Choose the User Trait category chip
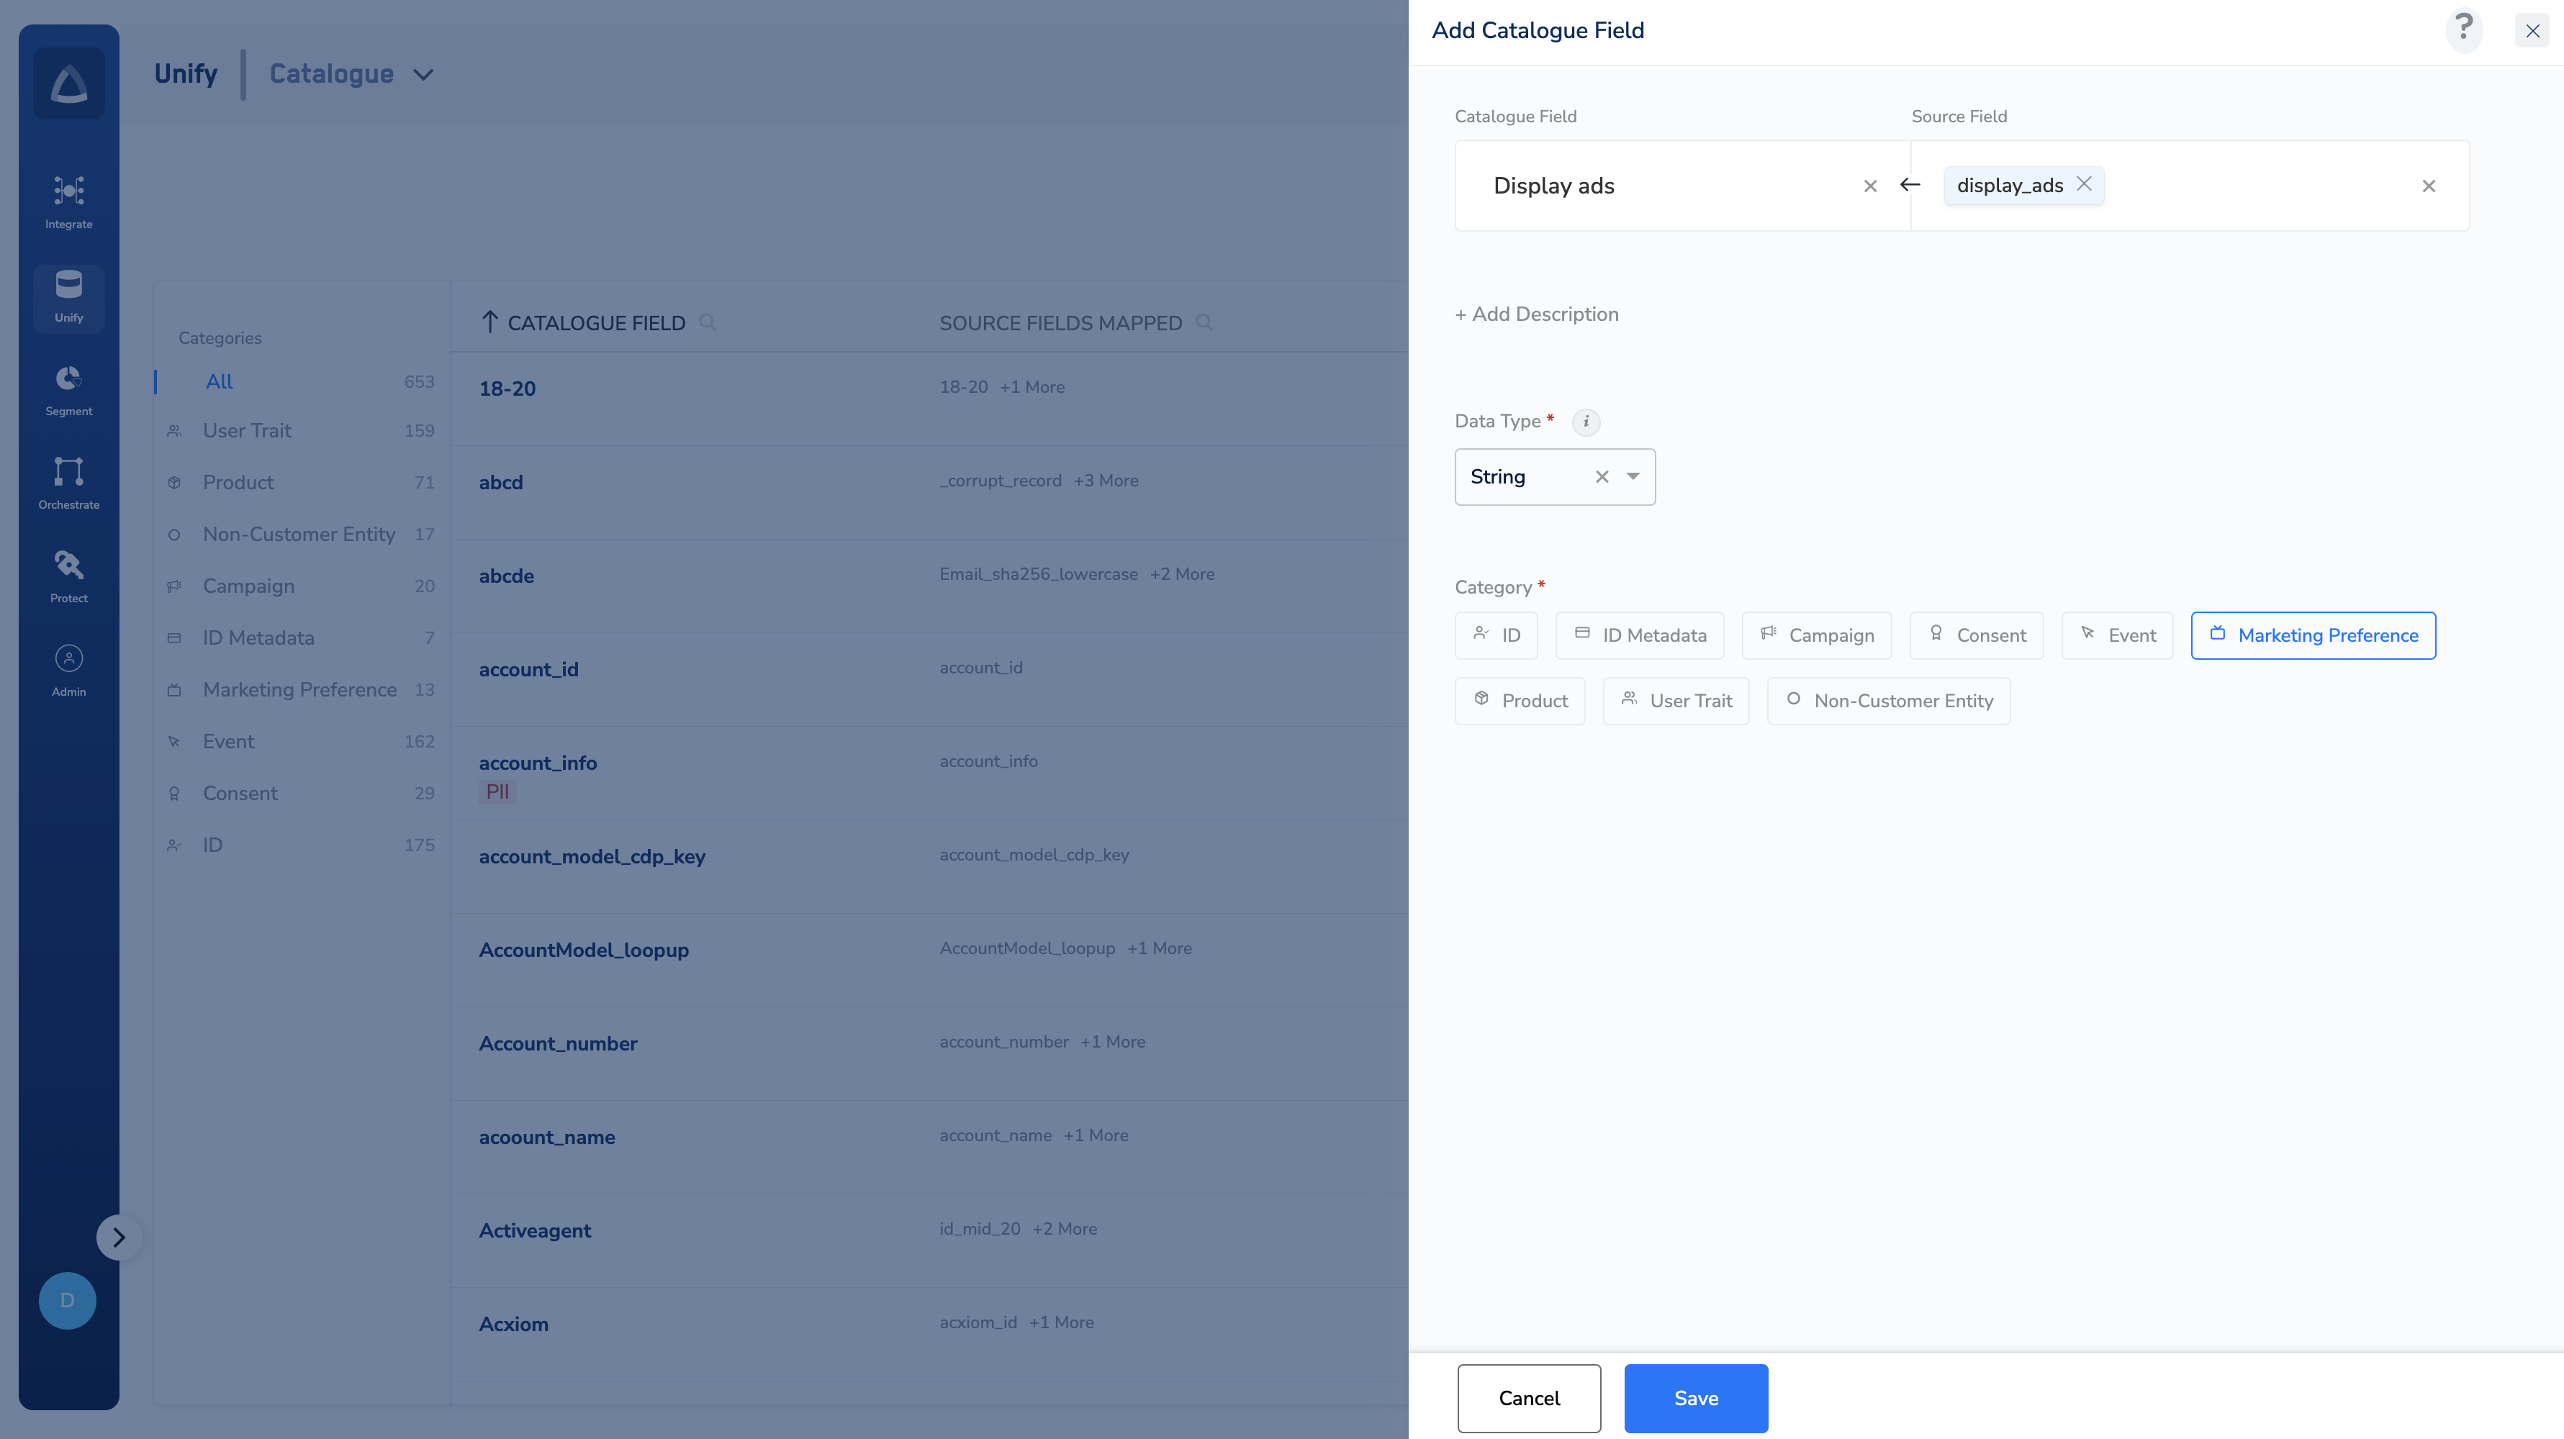The image size is (2564, 1439). tap(1675, 701)
